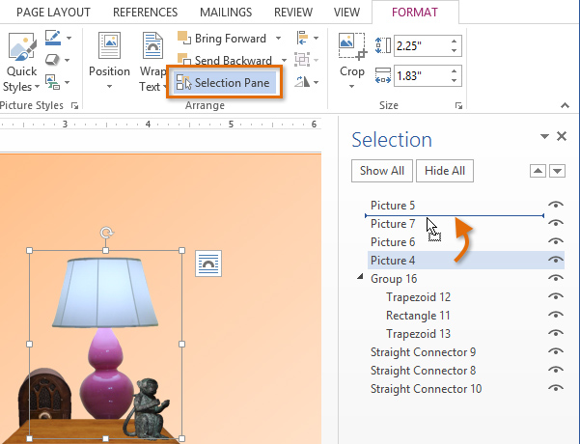Click the Crop tool icon
Viewport: 580px width, 444px height.
tap(352, 46)
